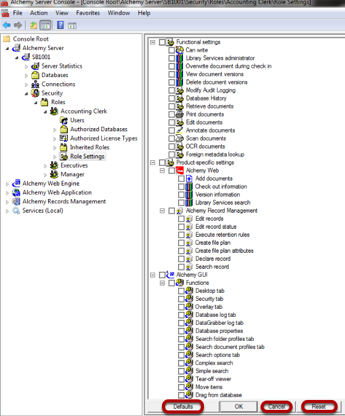This screenshot has width=345, height=416.
Task: Open the Window menu
Action: pyautogui.click(x=119, y=13)
